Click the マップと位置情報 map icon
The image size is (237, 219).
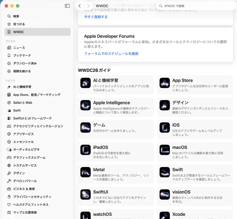tap(9, 212)
